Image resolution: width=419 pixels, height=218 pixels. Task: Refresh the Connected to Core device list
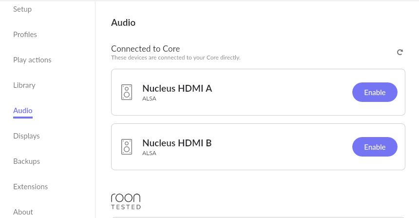[x=400, y=52]
